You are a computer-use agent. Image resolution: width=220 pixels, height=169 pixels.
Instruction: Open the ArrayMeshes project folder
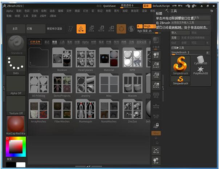[39, 109]
